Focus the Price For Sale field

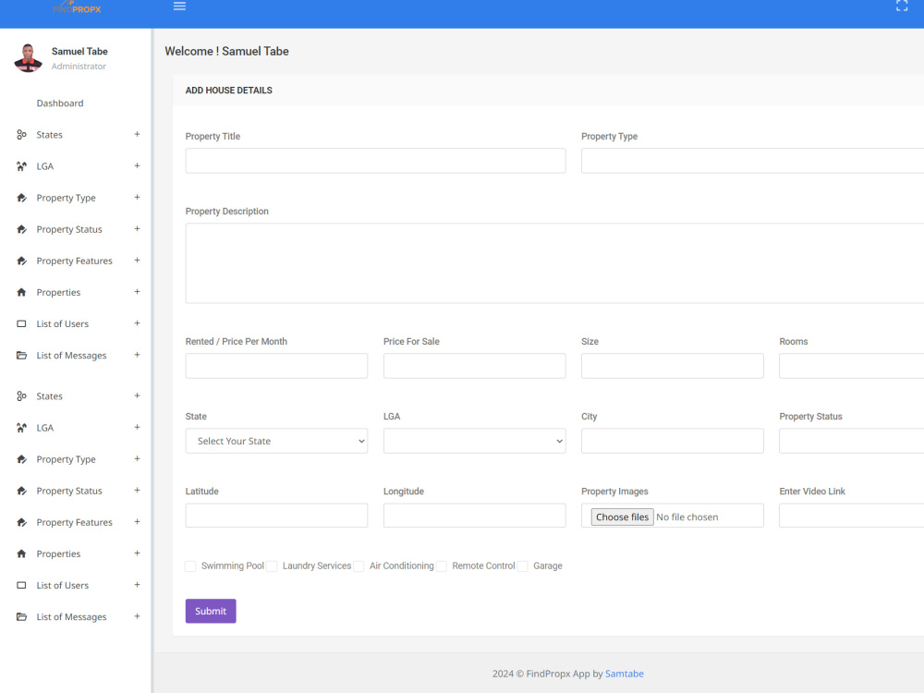pyautogui.click(x=474, y=366)
